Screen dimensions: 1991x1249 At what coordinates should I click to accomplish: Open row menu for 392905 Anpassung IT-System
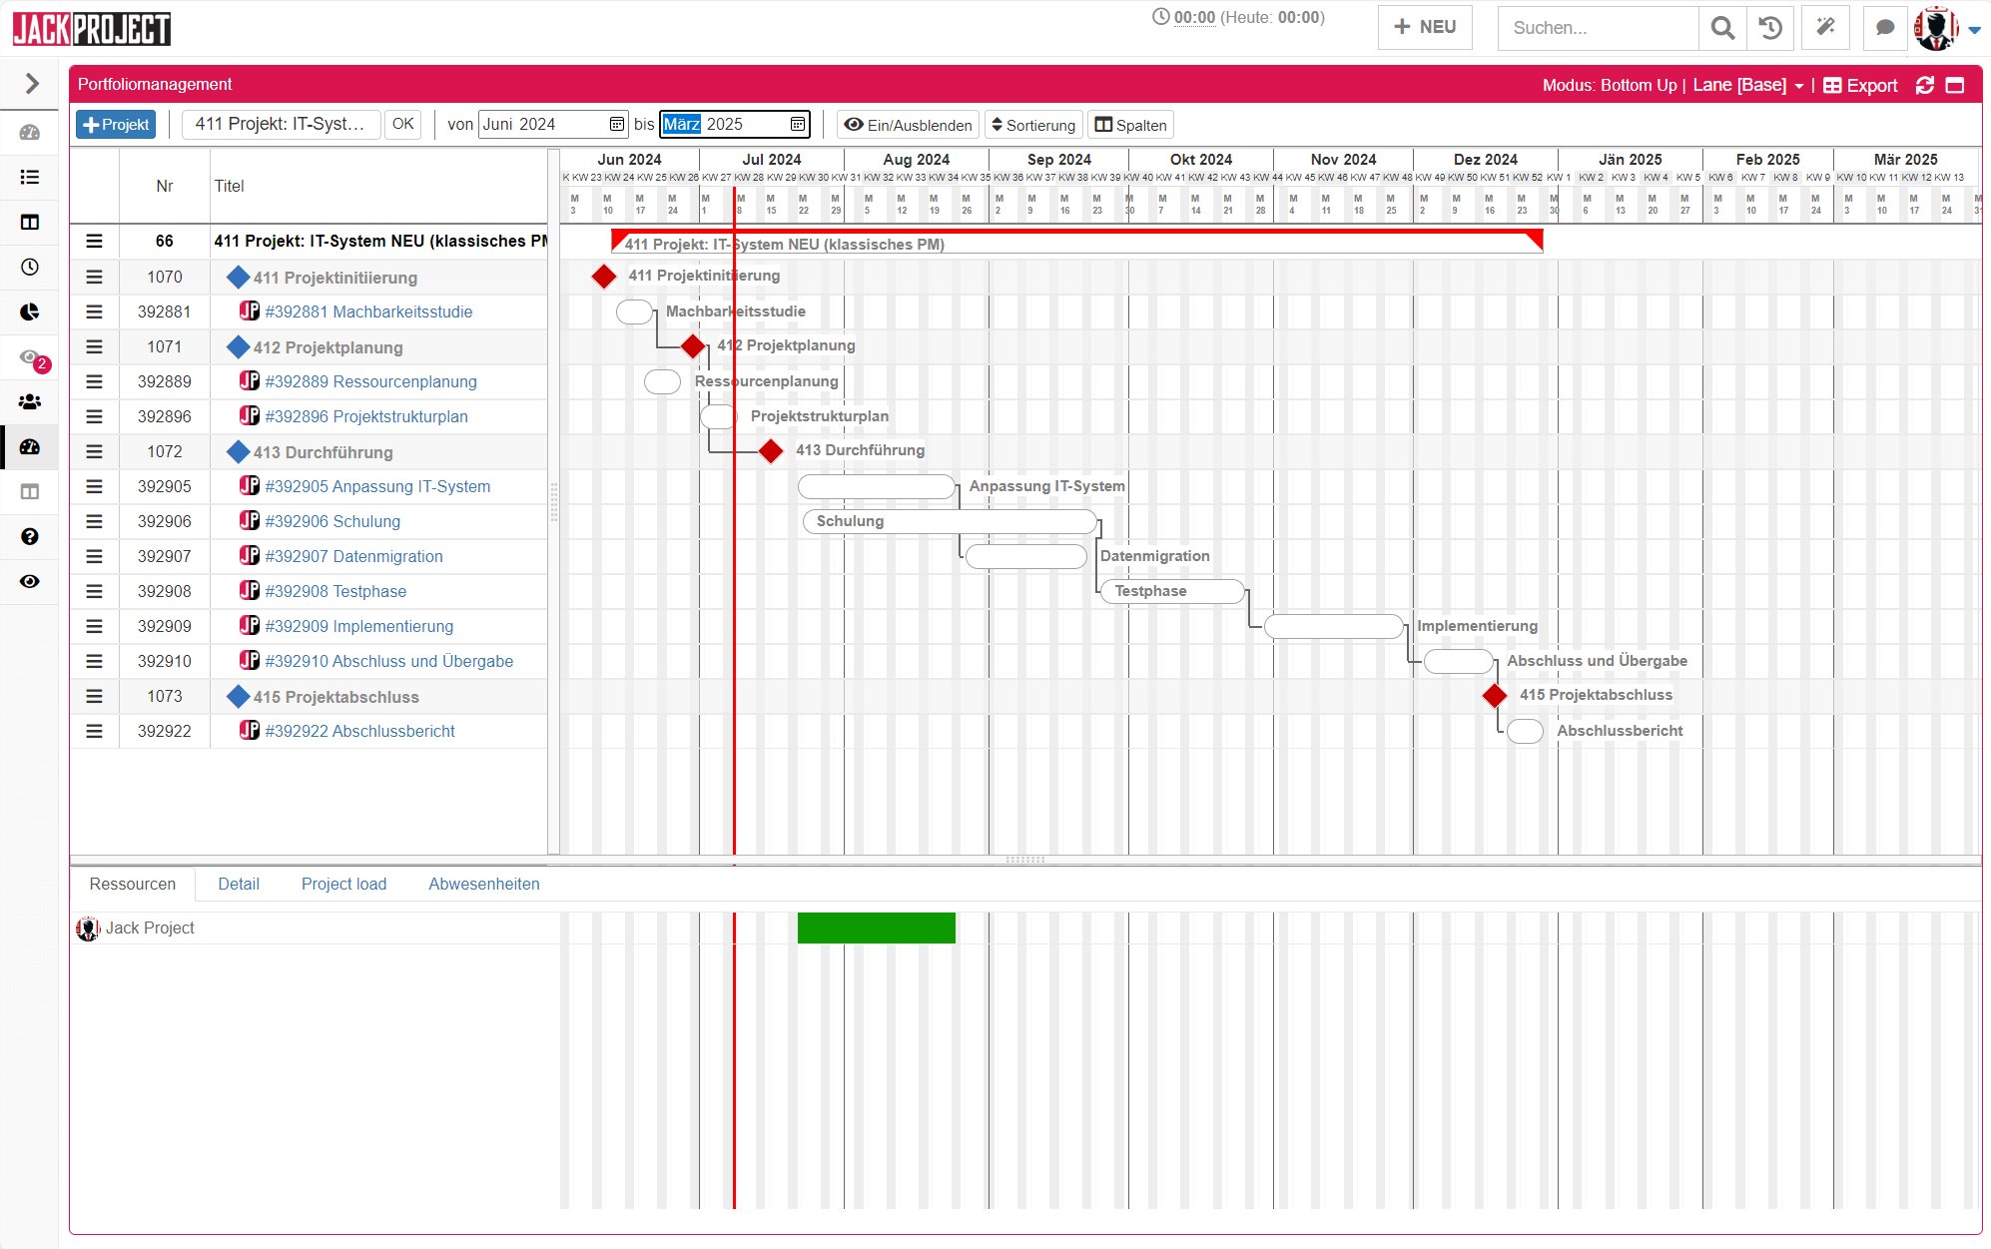point(94,486)
